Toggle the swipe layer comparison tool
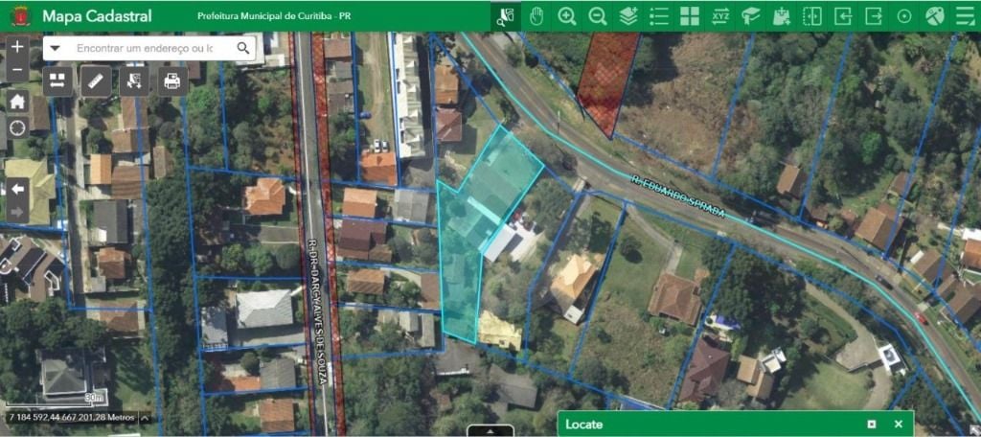The image size is (981, 437). 812,16
